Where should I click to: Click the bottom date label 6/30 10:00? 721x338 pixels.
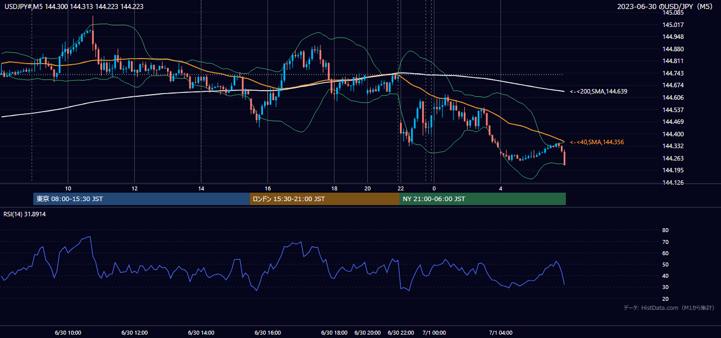[x=68, y=332]
